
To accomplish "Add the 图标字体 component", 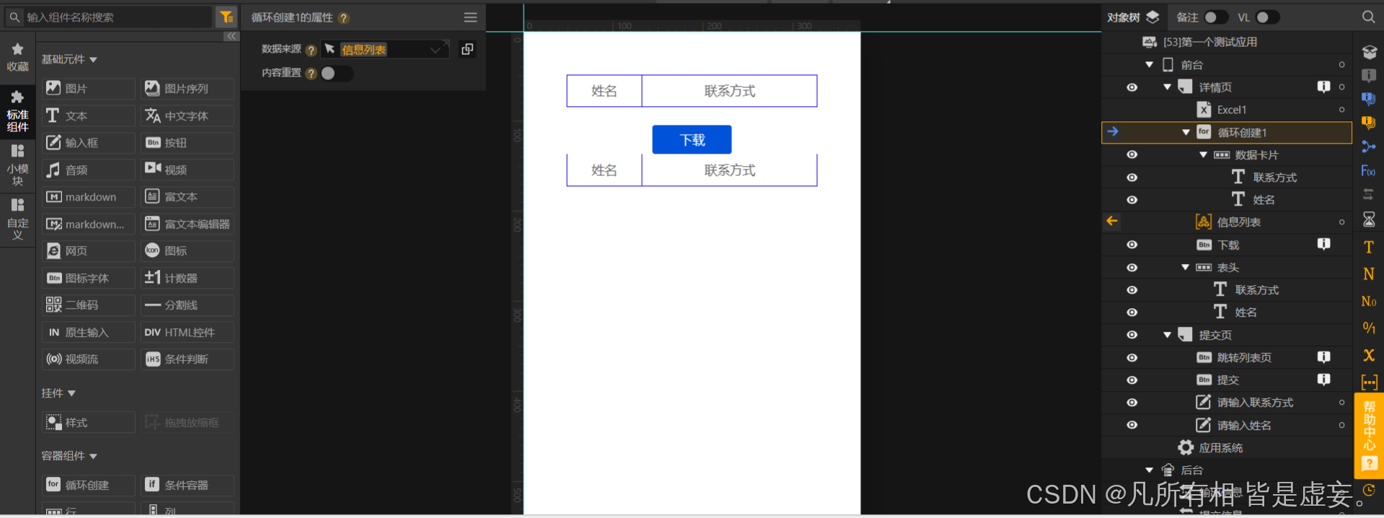I will click(88, 278).
